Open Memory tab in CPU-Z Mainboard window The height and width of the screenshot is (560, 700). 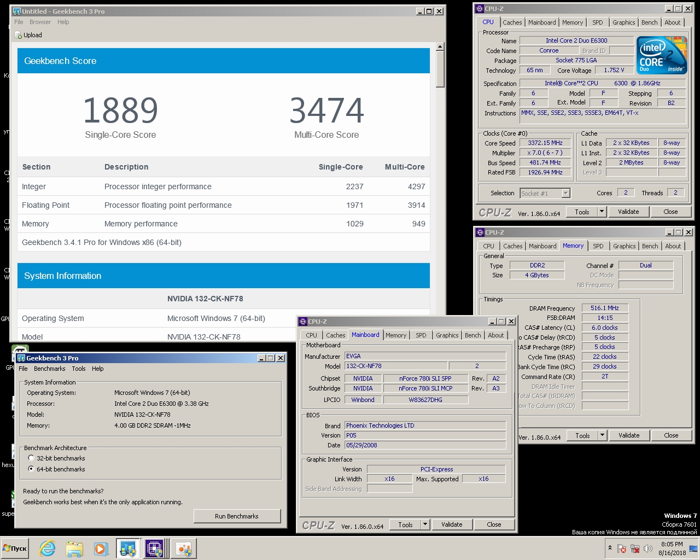pyautogui.click(x=396, y=335)
